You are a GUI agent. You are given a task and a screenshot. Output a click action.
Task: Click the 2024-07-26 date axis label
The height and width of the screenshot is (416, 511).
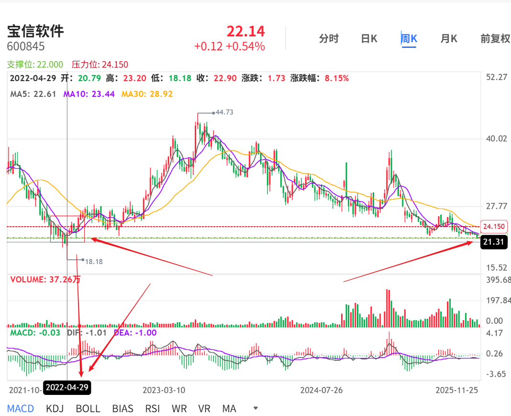point(322,390)
